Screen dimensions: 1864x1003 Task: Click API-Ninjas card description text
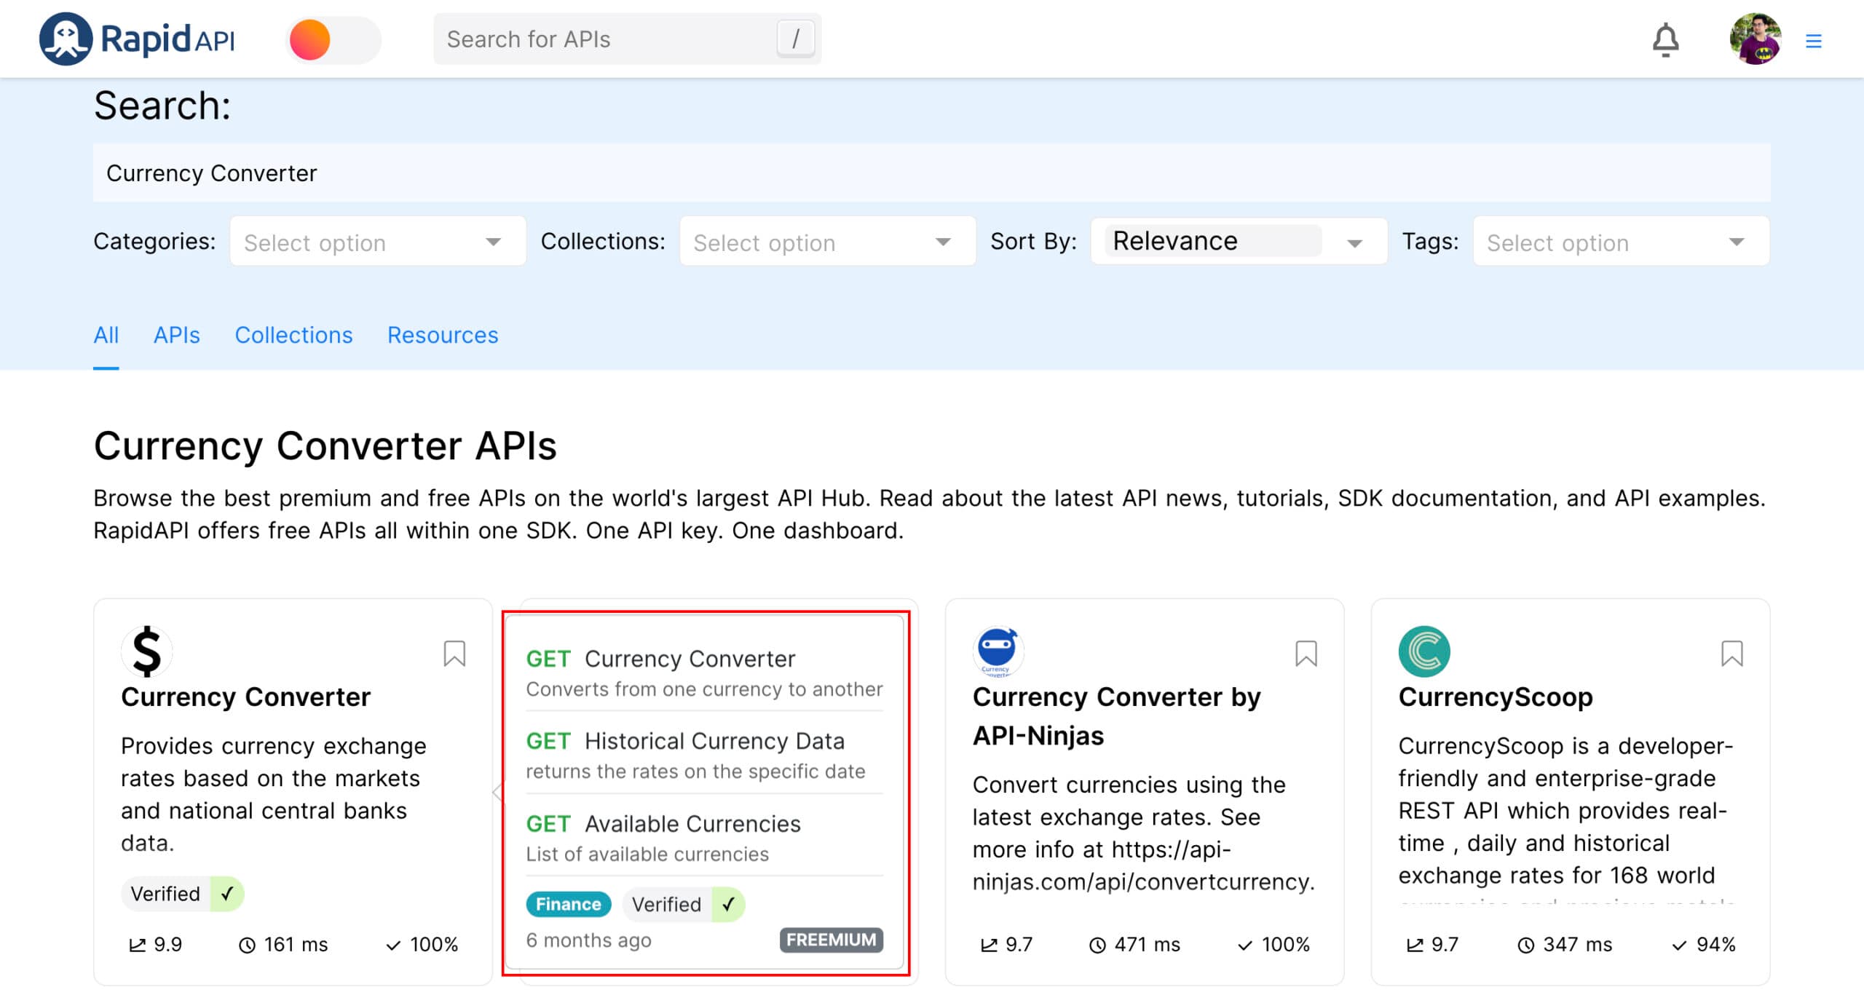point(1143,833)
